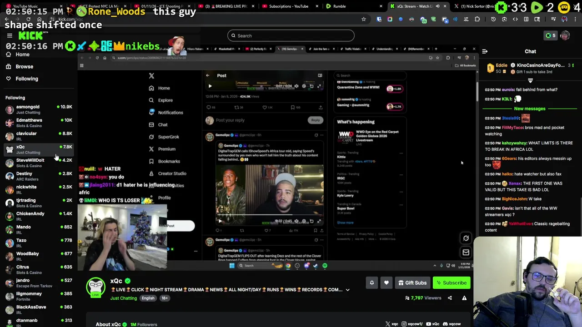
Task: Click the Gift Subs button
Action: tap(412, 283)
